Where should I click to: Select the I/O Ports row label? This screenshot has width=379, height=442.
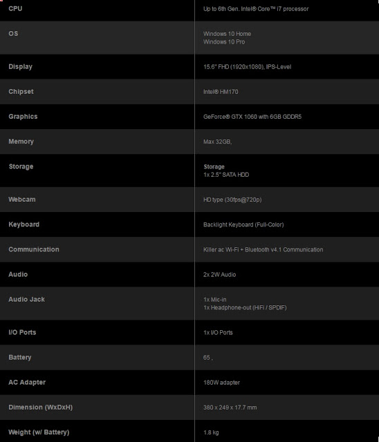22,332
